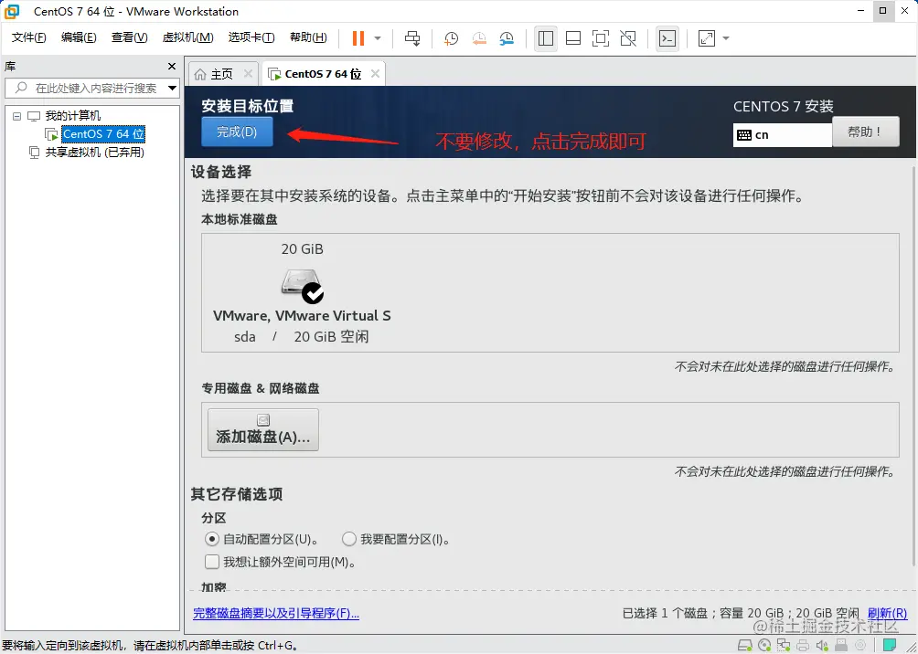The width and height of the screenshot is (918, 654).
Task: Click the stretch guest display icon
Action: tap(707, 38)
